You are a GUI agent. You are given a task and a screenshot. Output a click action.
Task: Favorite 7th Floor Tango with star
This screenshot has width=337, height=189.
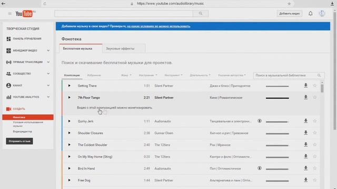coord(315,97)
